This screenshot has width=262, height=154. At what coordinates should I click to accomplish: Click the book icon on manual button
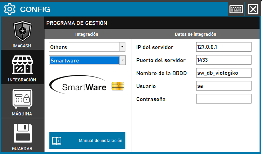click(x=57, y=141)
